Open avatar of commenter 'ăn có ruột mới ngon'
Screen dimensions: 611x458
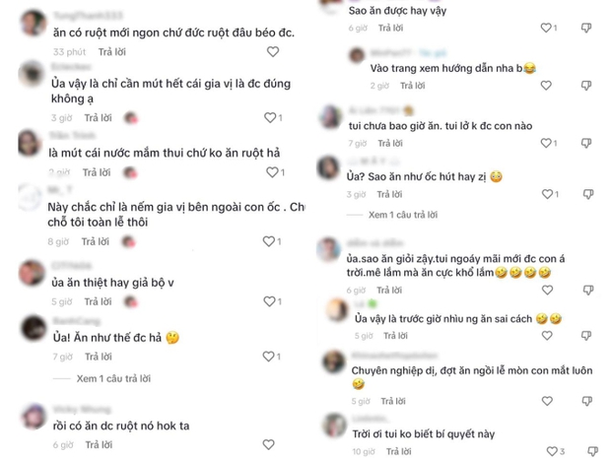pos(34,24)
